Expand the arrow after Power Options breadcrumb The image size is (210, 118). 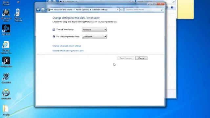[91, 10]
